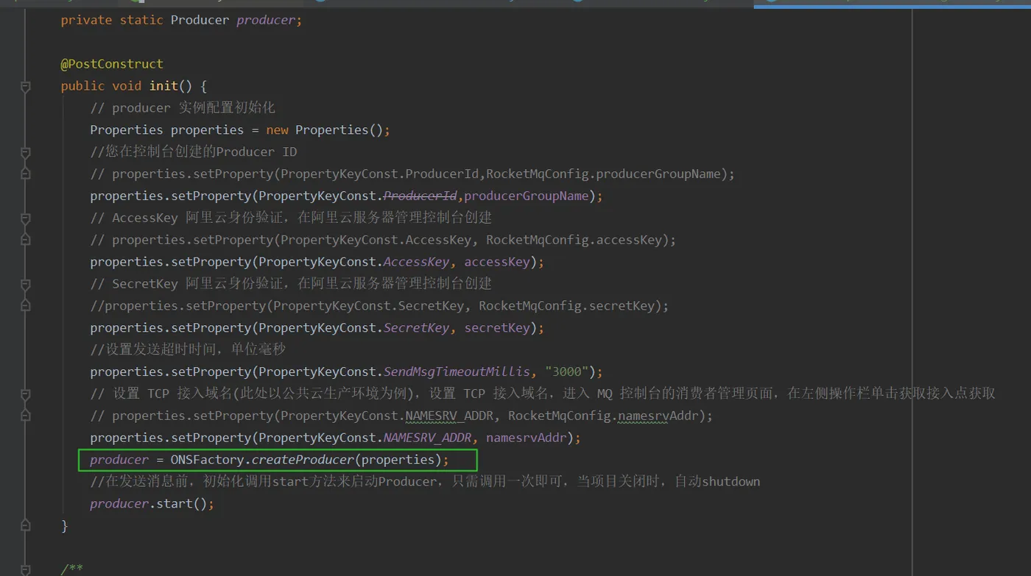The height and width of the screenshot is (576, 1031).
Task: Click uncommented 'producerGroupName' argument
Action: [x=527, y=196]
